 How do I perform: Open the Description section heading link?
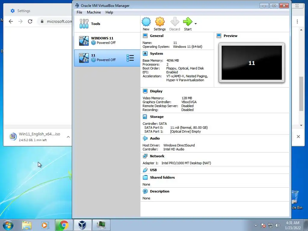[159, 191]
